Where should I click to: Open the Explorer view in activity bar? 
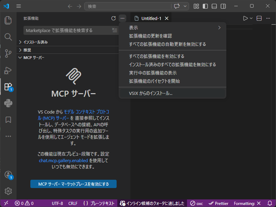8,20
